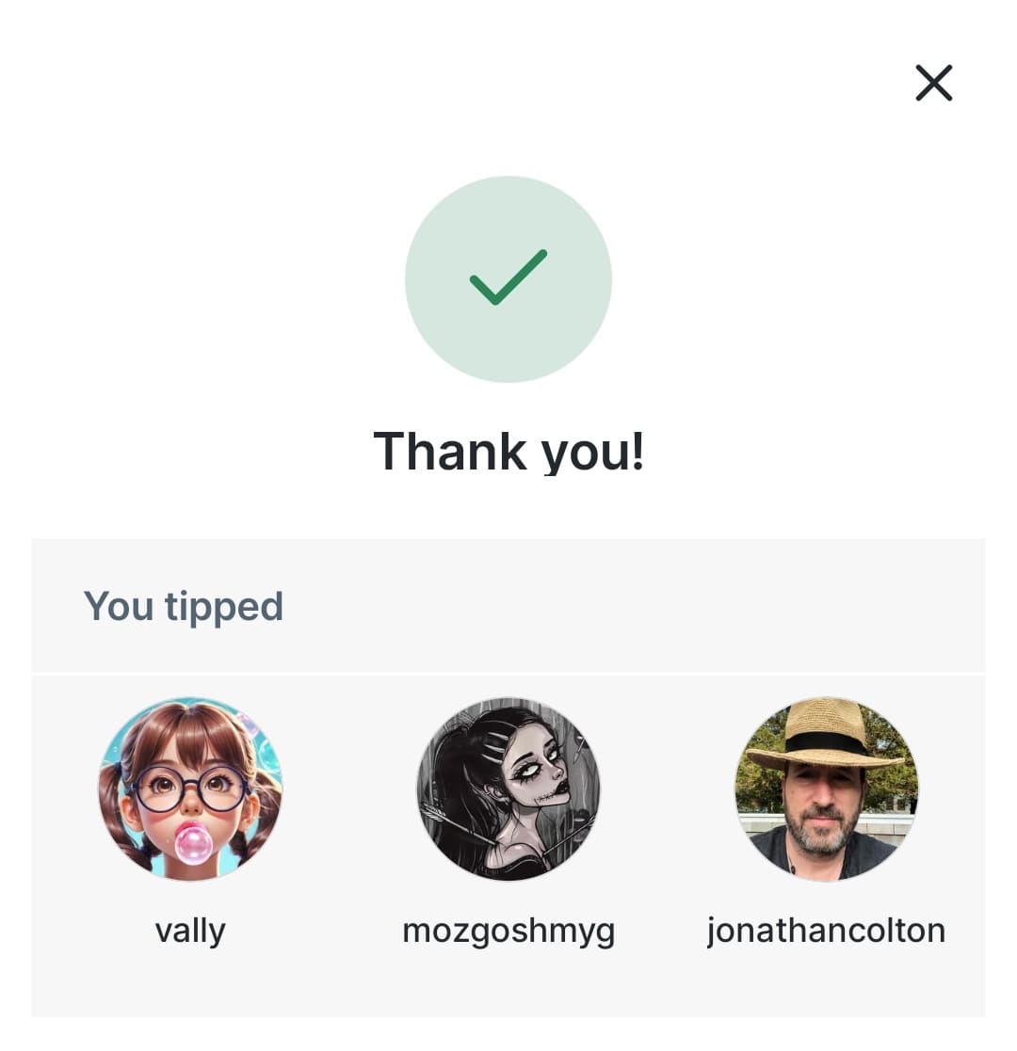Click the mozgoshmyg username
The image size is (1017, 1051).
tap(508, 931)
